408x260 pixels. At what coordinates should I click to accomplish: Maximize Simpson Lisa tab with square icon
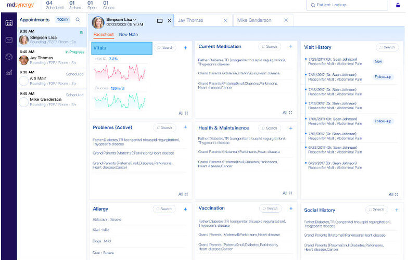[x=160, y=21]
